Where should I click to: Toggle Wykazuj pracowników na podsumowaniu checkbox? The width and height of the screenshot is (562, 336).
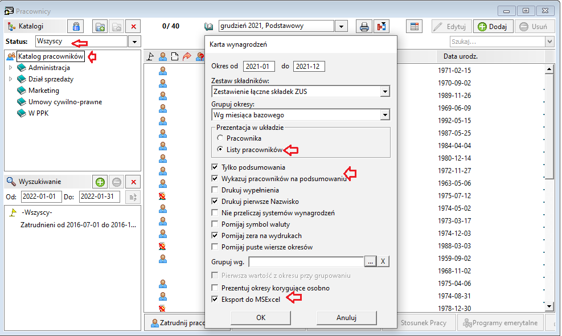pos(215,178)
